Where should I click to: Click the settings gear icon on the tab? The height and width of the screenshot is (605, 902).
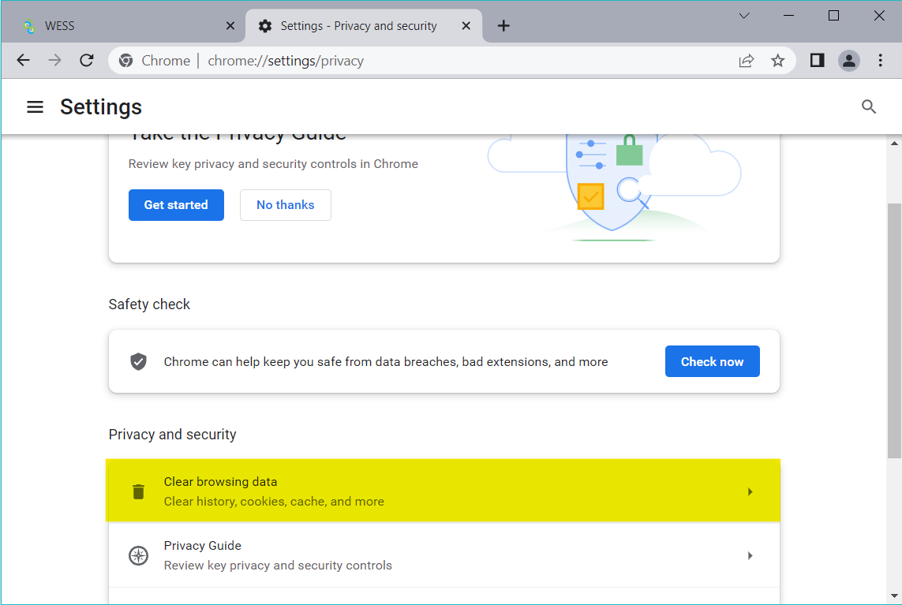coord(264,26)
